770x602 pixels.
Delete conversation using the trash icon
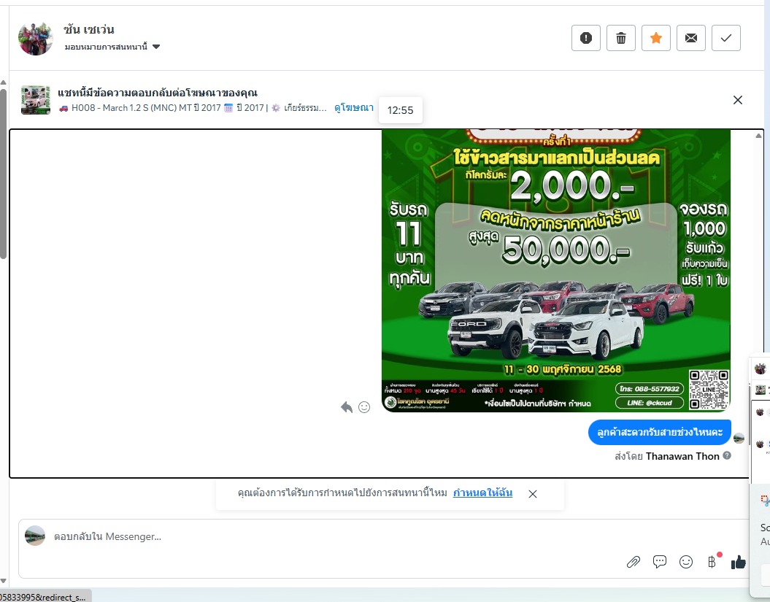[621, 38]
